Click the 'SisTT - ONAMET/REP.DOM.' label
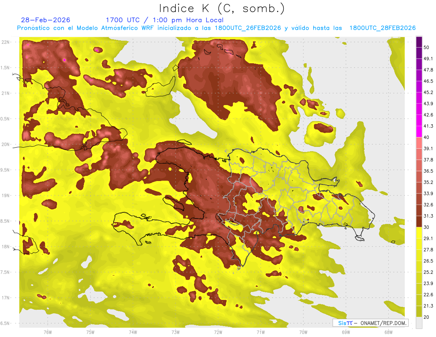 [x=370, y=323]
